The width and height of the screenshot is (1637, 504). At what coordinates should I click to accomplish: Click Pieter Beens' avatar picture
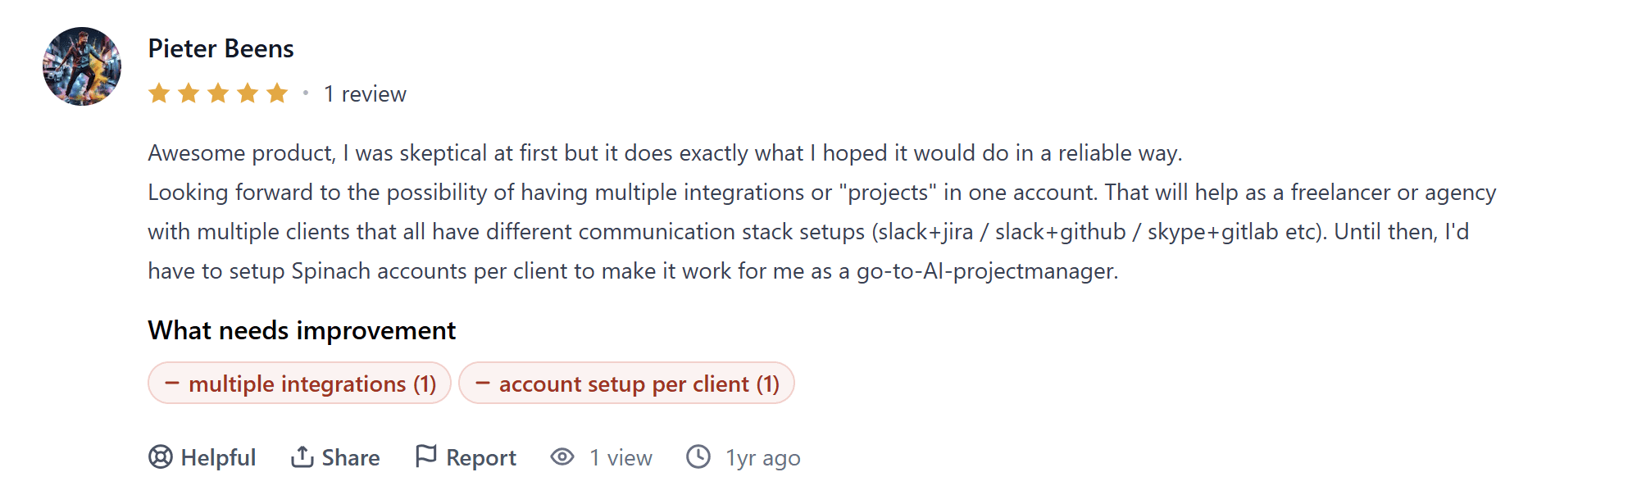click(x=82, y=66)
